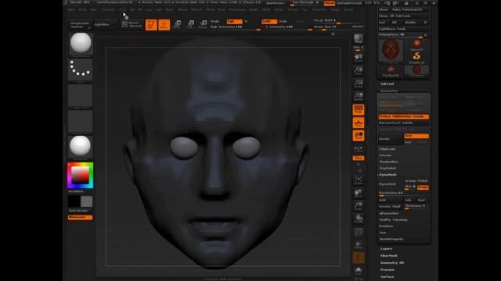Expand the ShadowBox section
This screenshot has height=281, width=501.
[x=388, y=162]
